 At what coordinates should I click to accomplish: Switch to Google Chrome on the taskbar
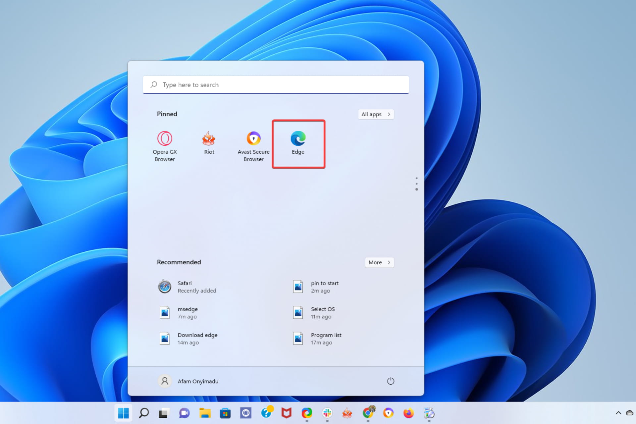tap(368, 413)
